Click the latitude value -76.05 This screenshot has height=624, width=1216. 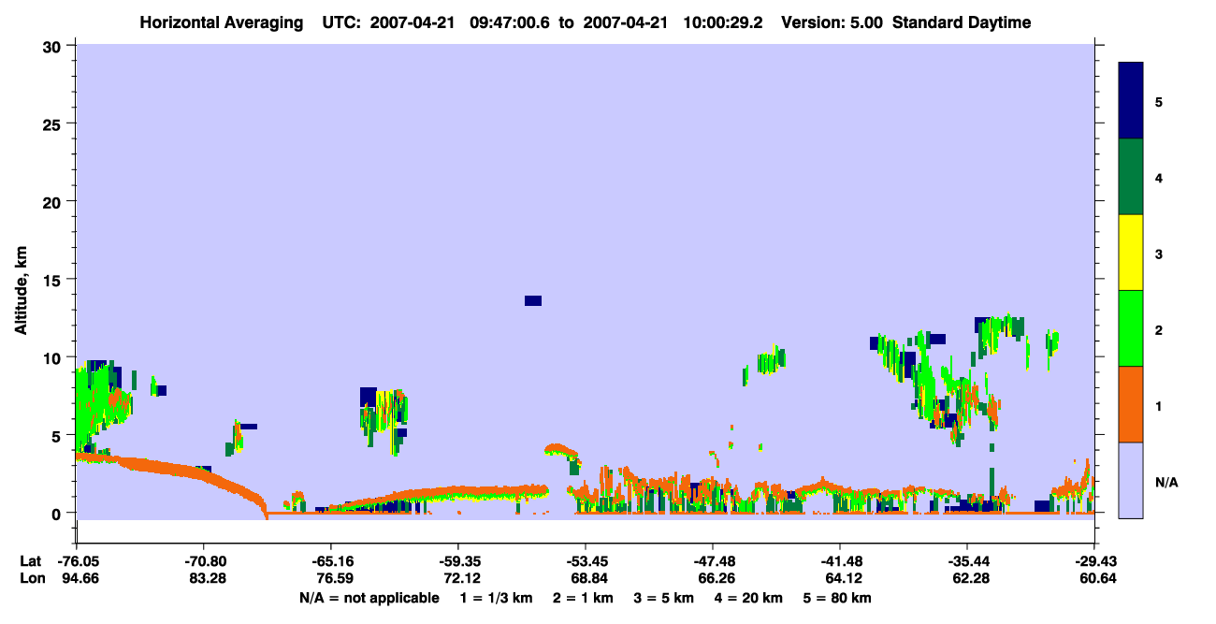77,561
